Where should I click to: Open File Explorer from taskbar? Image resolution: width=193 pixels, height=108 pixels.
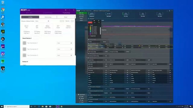(x=43, y=106)
